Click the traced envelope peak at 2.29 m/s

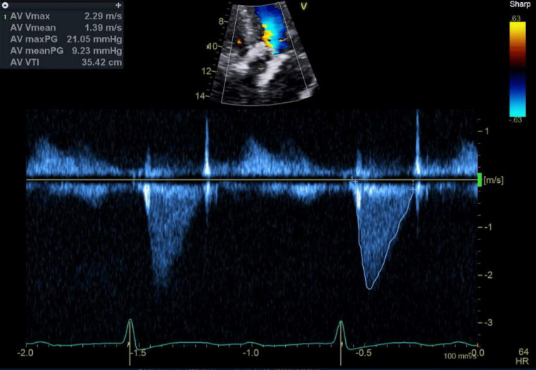click(x=369, y=289)
